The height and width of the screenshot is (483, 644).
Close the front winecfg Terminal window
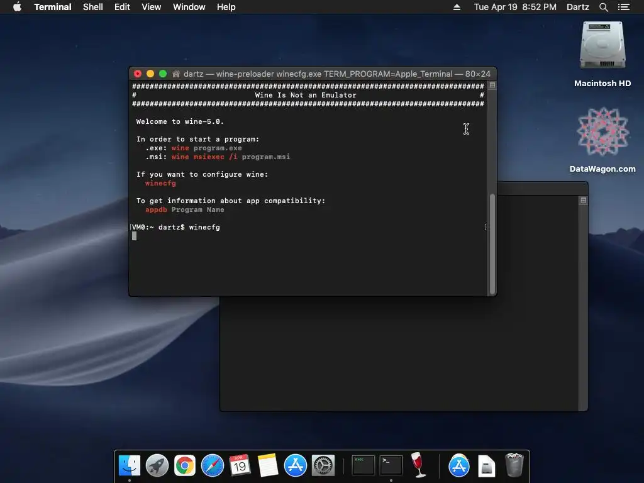coord(138,74)
